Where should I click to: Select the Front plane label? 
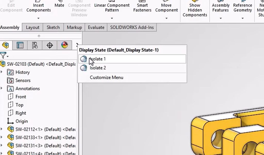point(21,97)
